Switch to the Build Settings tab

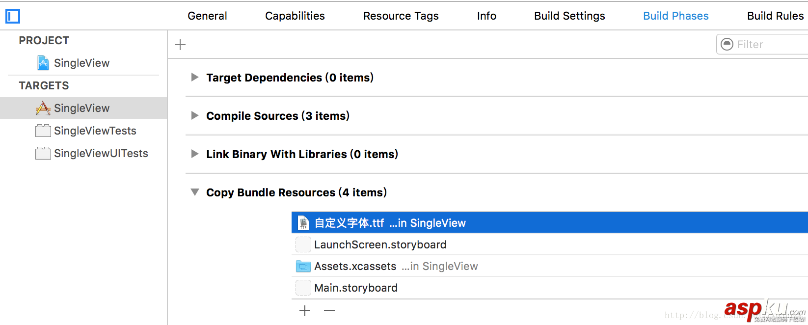[569, 16]
